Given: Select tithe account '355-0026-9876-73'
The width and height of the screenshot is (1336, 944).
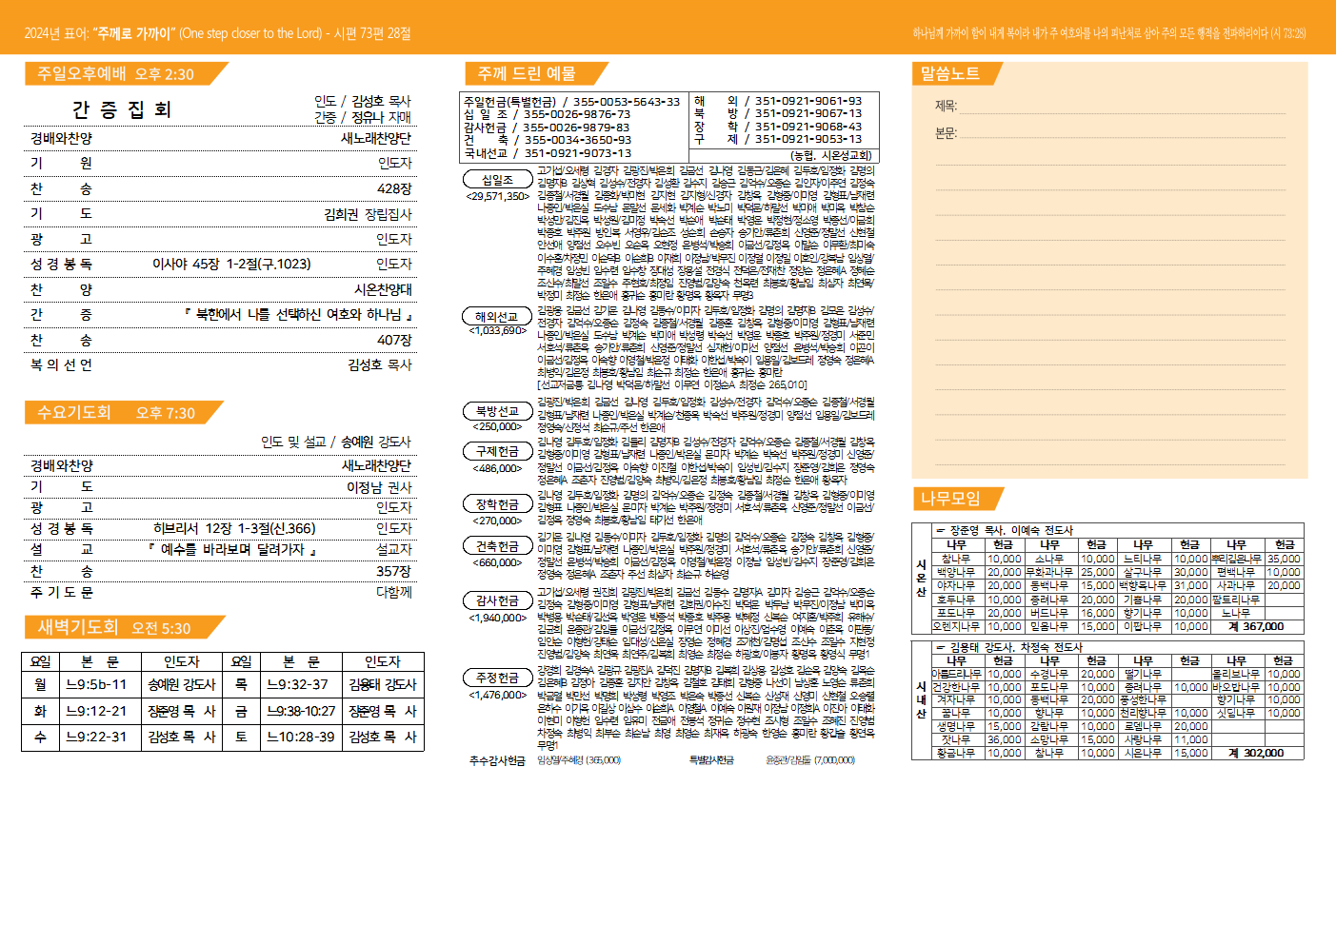Looking at the screenshot, I should tap(577, 114).
